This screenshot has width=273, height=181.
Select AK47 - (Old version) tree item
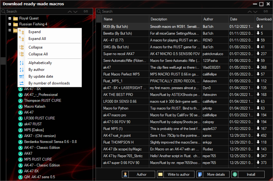point(40,136)
